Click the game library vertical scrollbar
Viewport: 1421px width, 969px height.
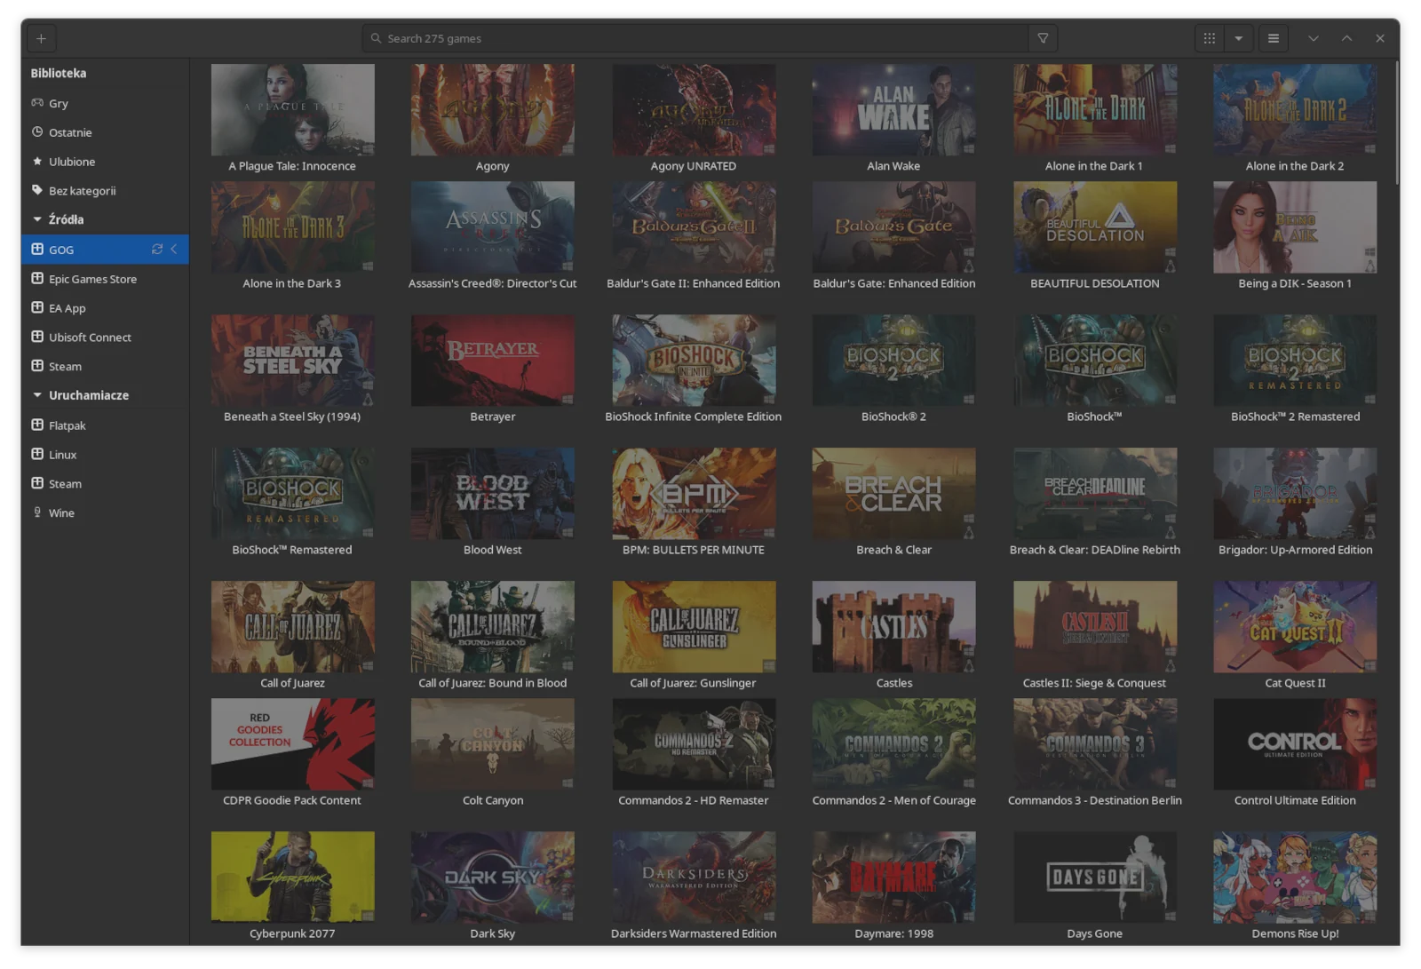pyautogui.click(x=1395, y=123)
